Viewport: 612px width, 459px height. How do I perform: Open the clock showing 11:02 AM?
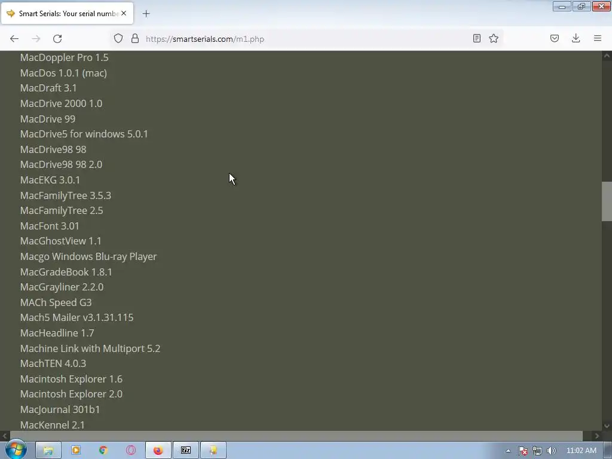coord(581,451)
